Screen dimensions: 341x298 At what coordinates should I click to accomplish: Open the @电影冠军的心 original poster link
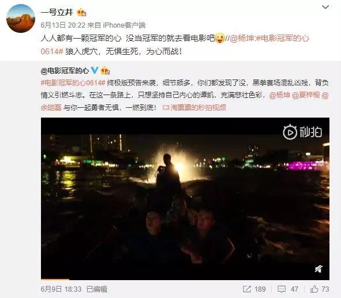[x=65, y=71]
